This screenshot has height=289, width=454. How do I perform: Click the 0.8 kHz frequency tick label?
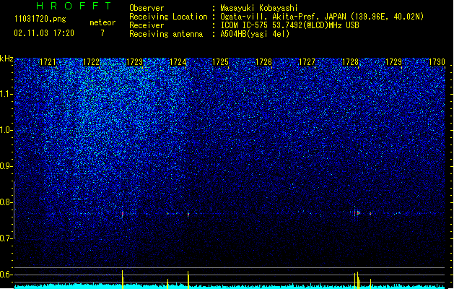coord(6,202)
